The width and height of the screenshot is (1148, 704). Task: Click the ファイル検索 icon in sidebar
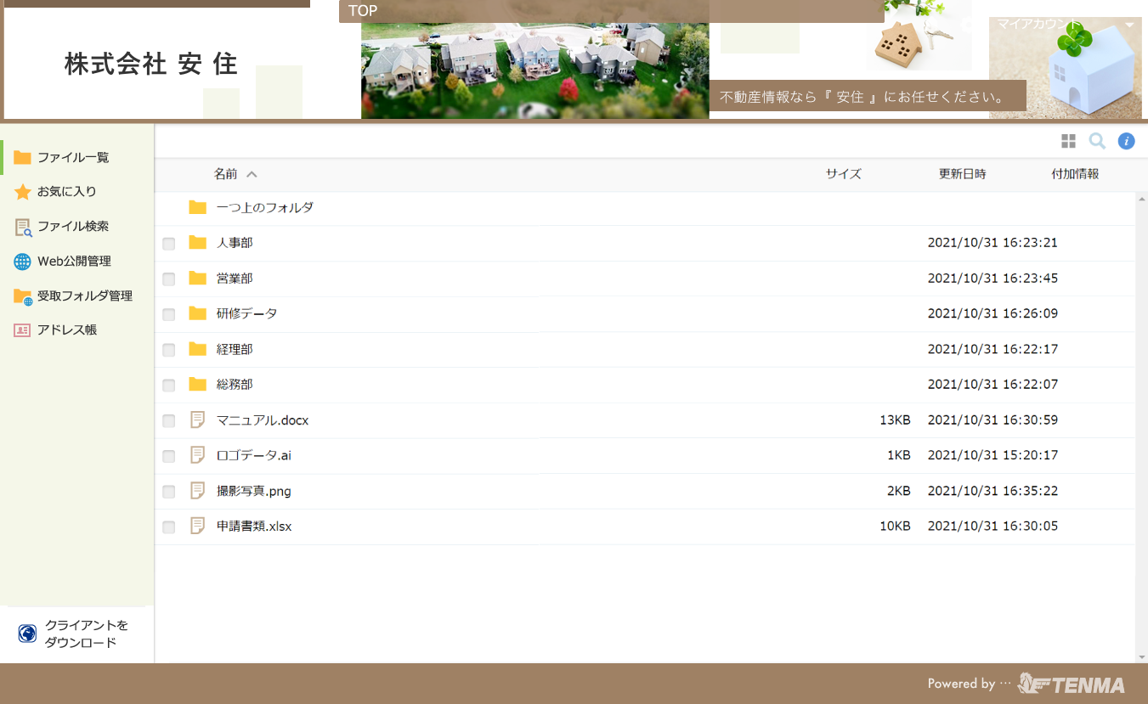tap(23, 227)
